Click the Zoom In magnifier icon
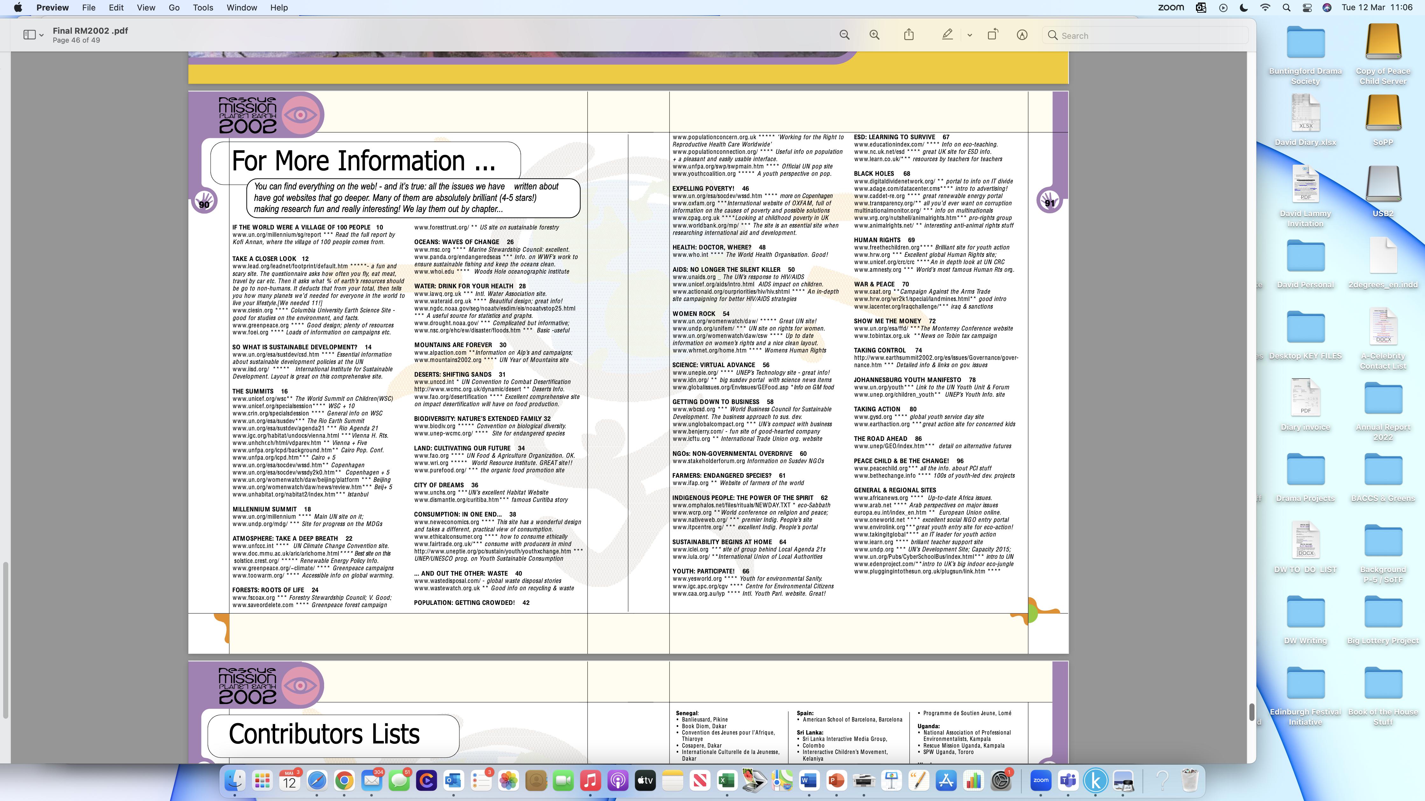 (x=874, y=35)
